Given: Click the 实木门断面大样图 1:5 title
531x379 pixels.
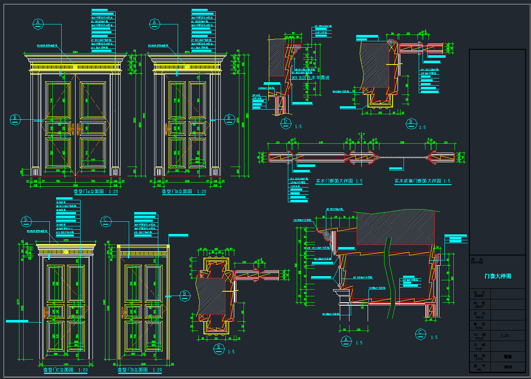Looking at the screenshot, I should pyautogui.click(x=339, y=181).
